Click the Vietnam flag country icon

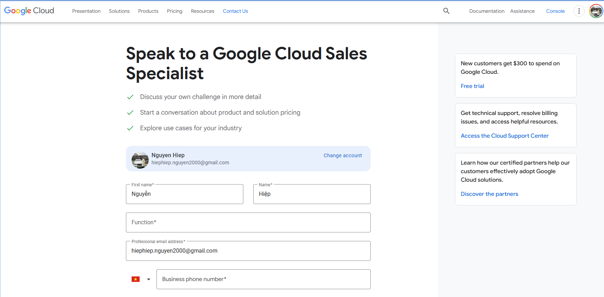click(136, 279)
